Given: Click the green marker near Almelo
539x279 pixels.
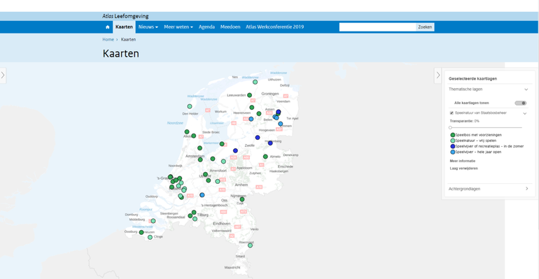Looking at the screenshot, I should coord(265,157).
